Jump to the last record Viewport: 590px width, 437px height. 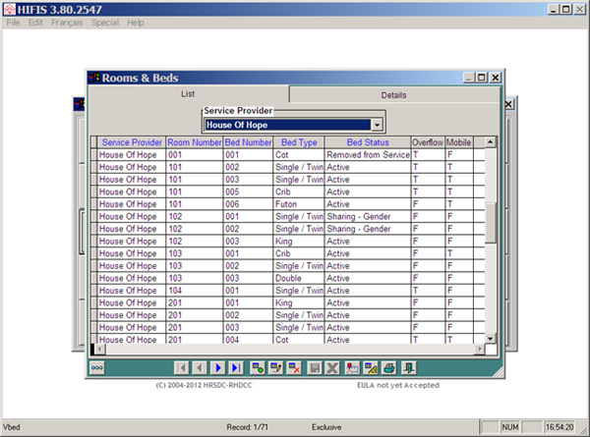point(236,367)
